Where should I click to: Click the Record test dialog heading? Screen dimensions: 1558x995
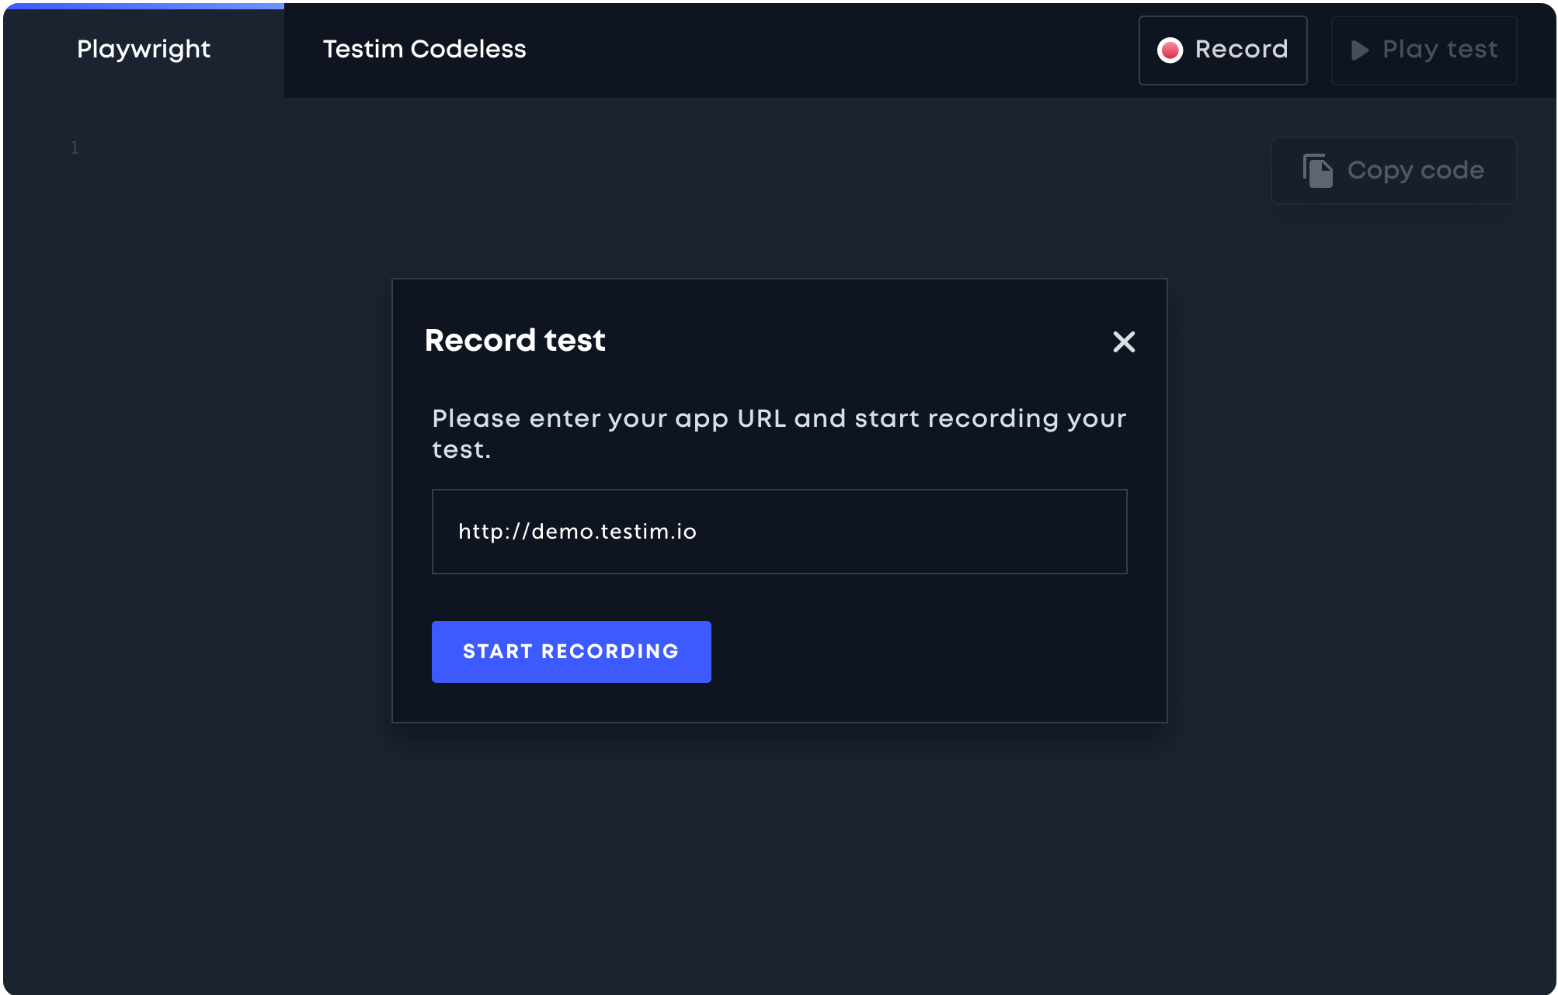[515, 341]
